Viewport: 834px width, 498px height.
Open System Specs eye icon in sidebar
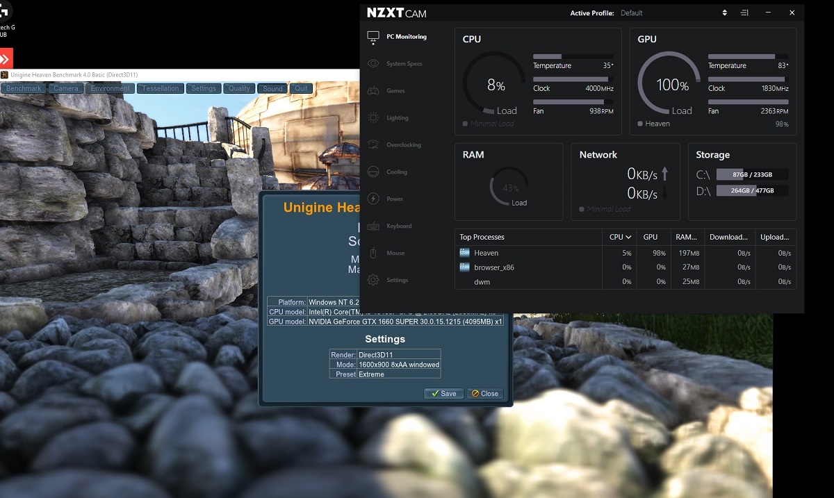pyautogui.click(x=373, y=64)
